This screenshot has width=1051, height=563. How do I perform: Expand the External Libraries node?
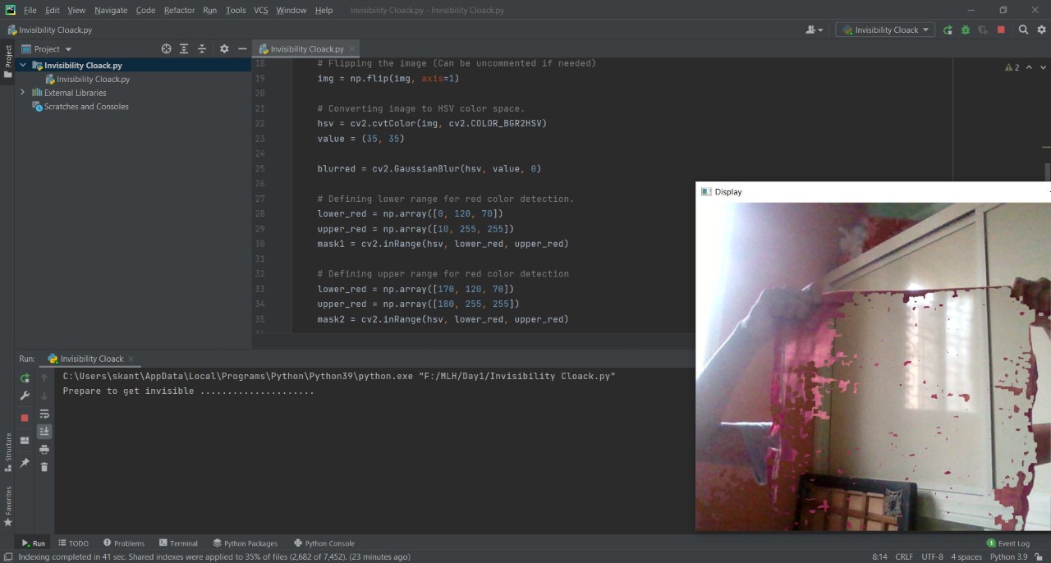(22, 93)
